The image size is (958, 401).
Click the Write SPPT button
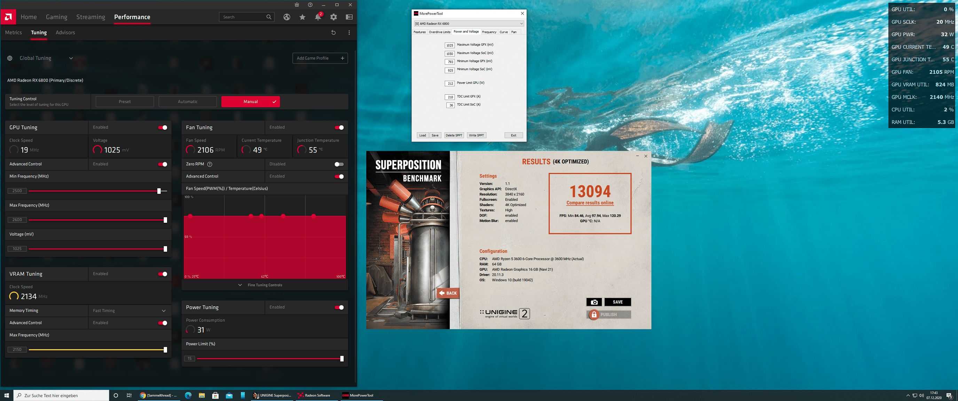pos(477,135)
